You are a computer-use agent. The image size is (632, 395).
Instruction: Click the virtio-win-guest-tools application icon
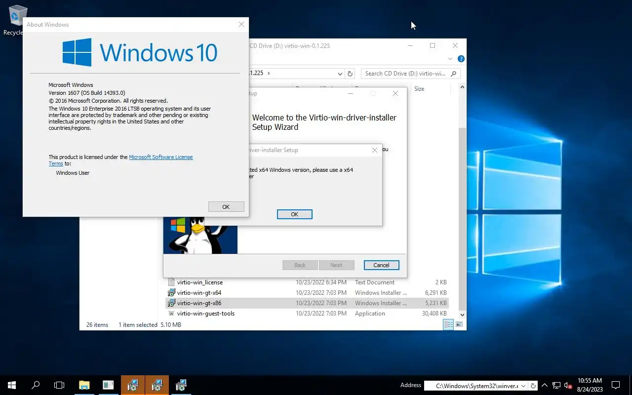pyautogui.click(x=171, y=314)
